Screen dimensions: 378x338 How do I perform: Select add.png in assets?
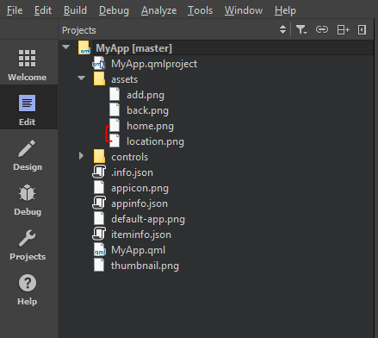(x=146, y=95)
